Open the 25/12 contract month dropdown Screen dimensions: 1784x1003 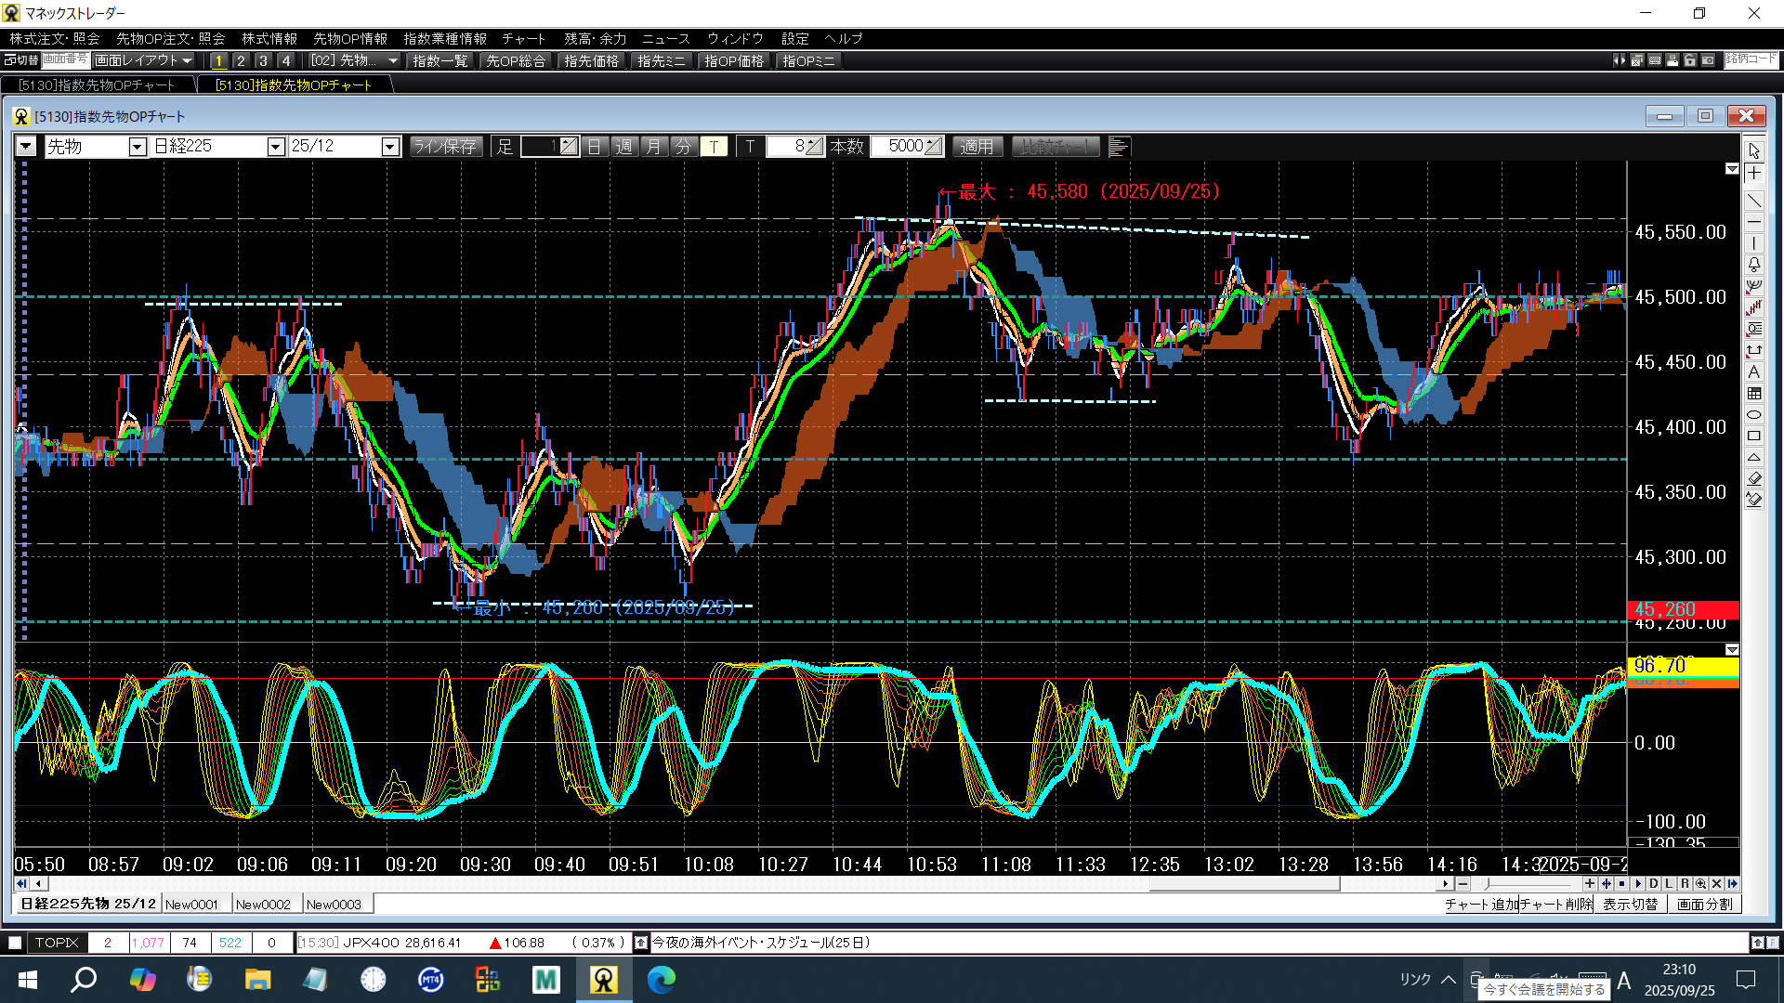click(x=390, y=147)
